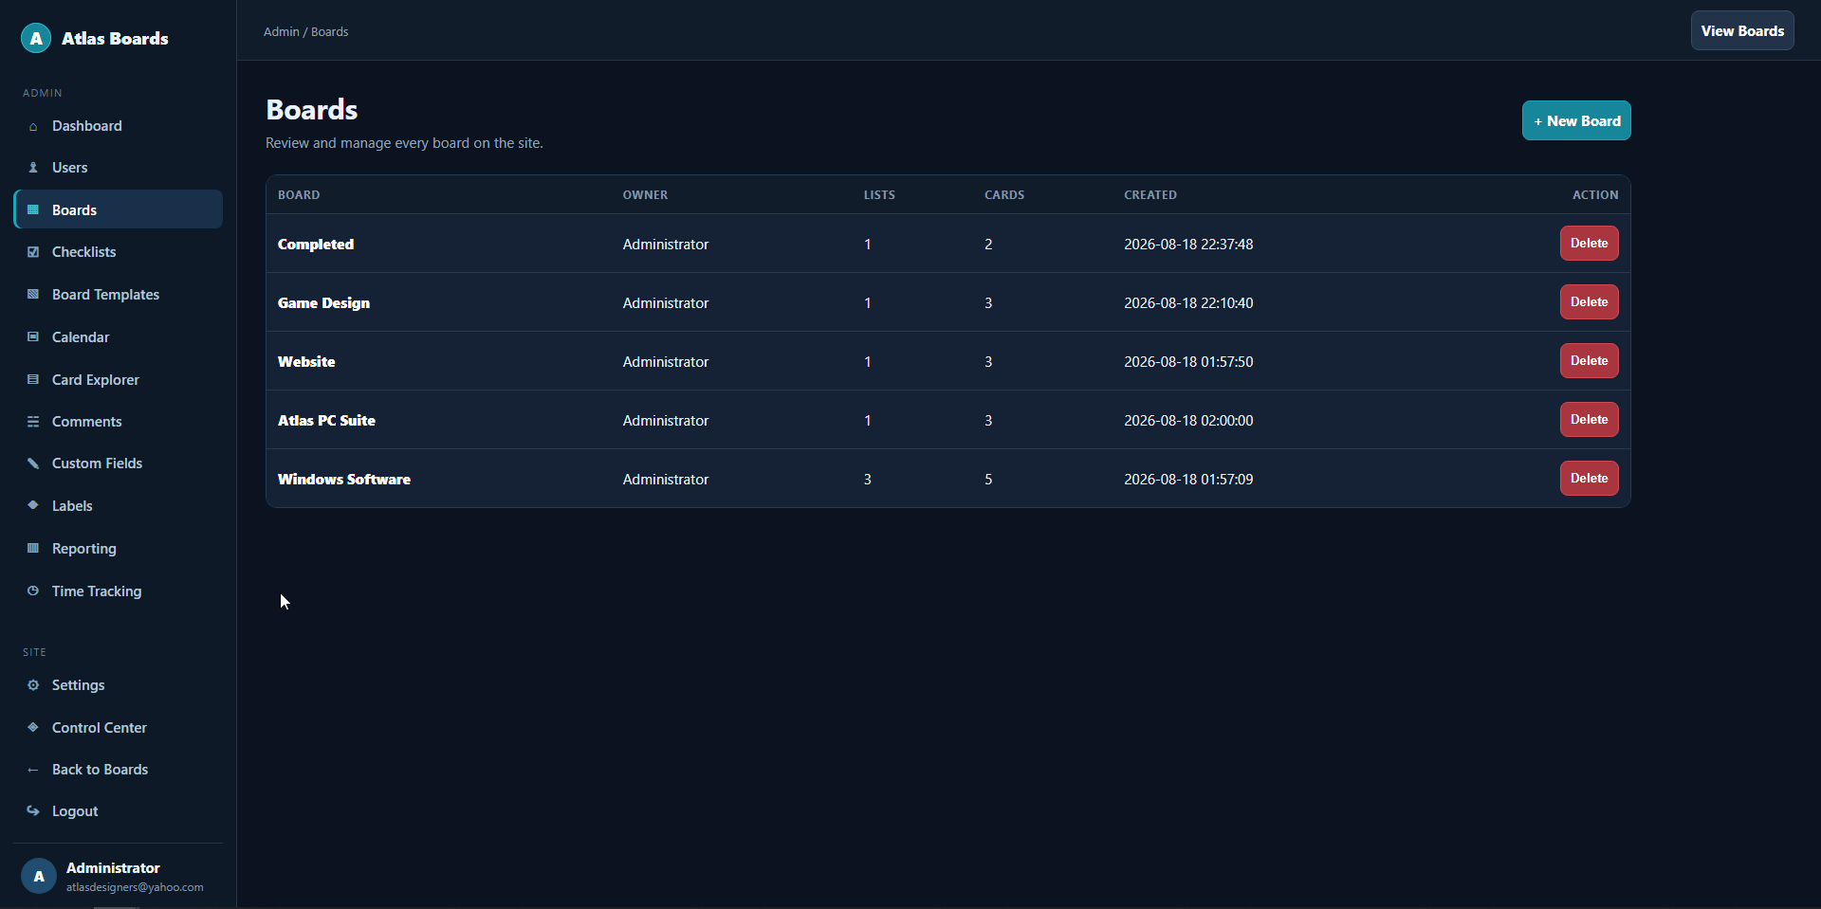Click the Custom Fields pencil icon

coord(33,464)
